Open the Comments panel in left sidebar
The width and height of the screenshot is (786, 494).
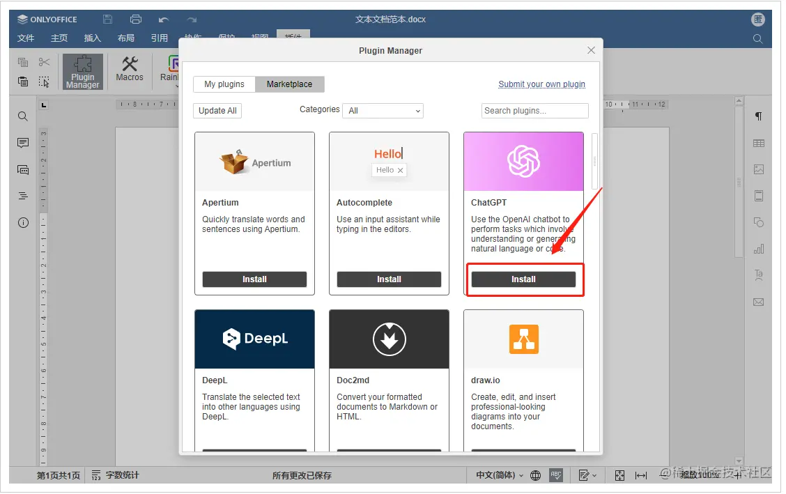point(23,143)
